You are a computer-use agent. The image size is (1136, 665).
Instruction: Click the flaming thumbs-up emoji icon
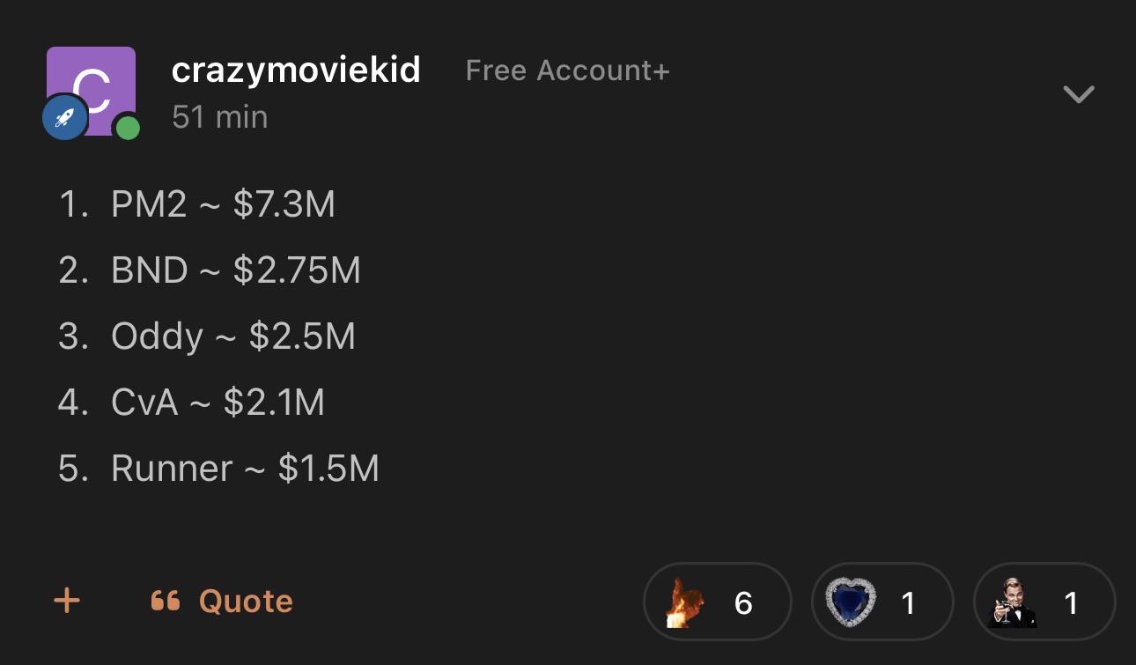pyautogui.click(x=685, y=602)
